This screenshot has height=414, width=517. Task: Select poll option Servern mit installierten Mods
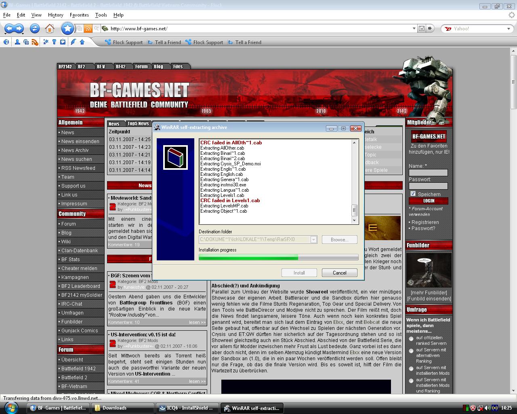411,368
